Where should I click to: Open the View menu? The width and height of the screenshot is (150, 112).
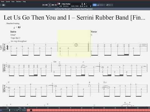tap(13, 2)
